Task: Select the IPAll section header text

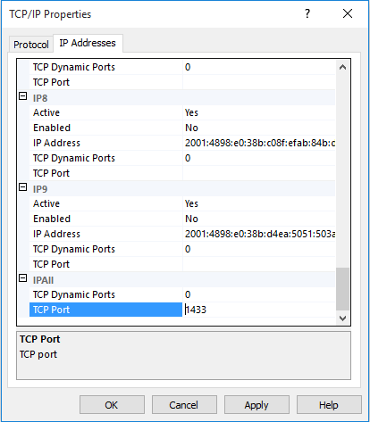Action: (43, 280)
